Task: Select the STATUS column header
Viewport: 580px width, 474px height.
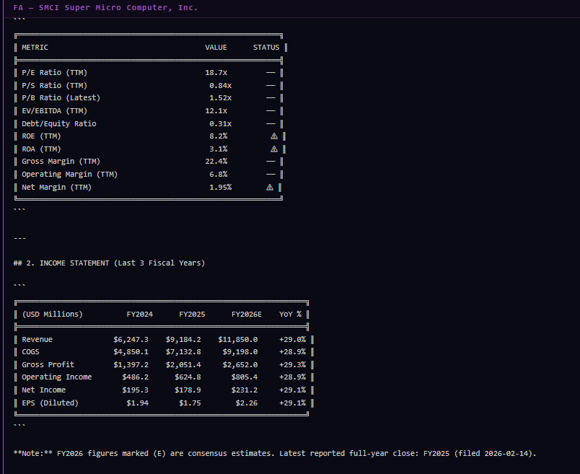Action: click(x=266, y=48)
